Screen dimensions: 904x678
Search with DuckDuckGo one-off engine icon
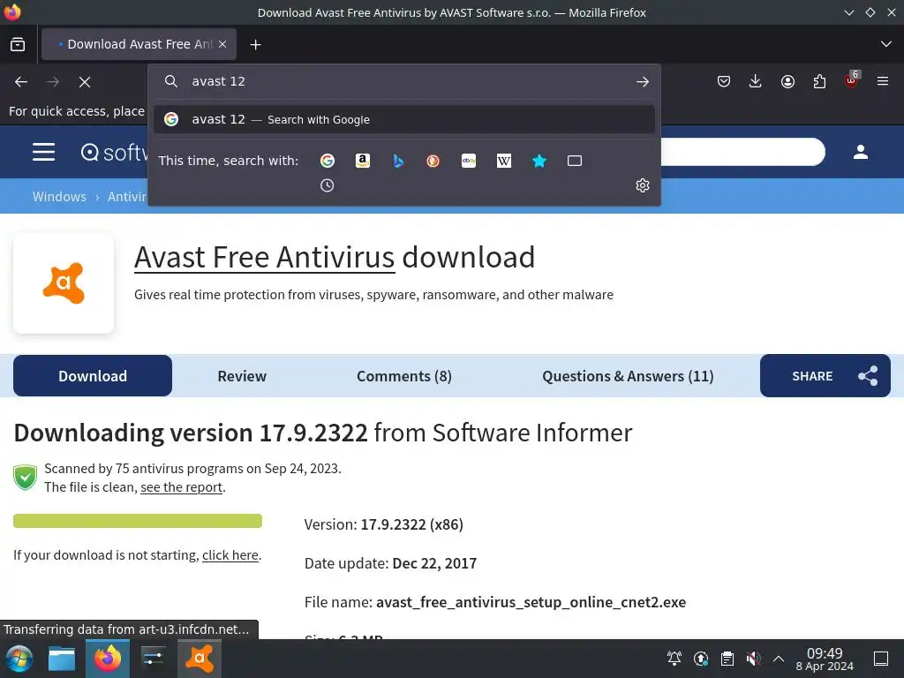[433, 161]
